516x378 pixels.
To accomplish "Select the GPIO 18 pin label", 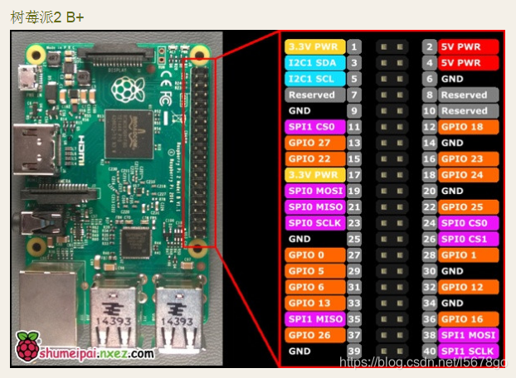I will (468, 127).
